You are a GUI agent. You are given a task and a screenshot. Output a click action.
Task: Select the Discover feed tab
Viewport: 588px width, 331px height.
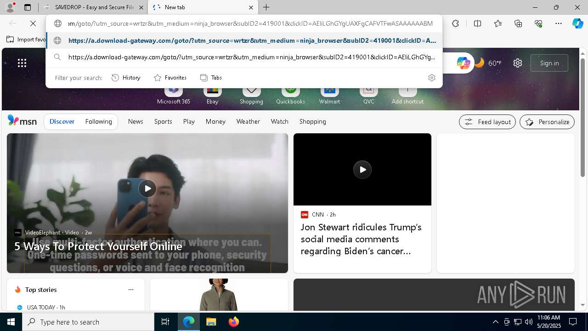pyautogui.click(x=62, y=121)
